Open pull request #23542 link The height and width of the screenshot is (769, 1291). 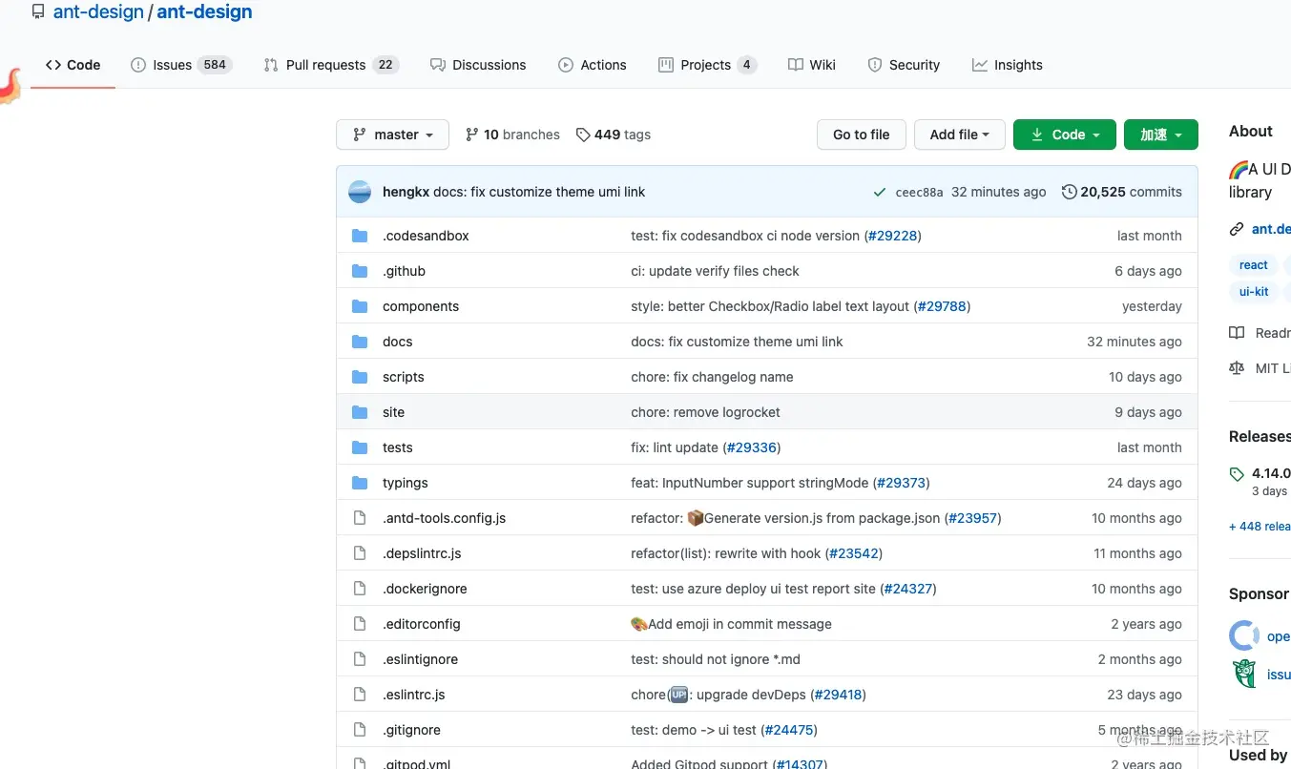853,553
